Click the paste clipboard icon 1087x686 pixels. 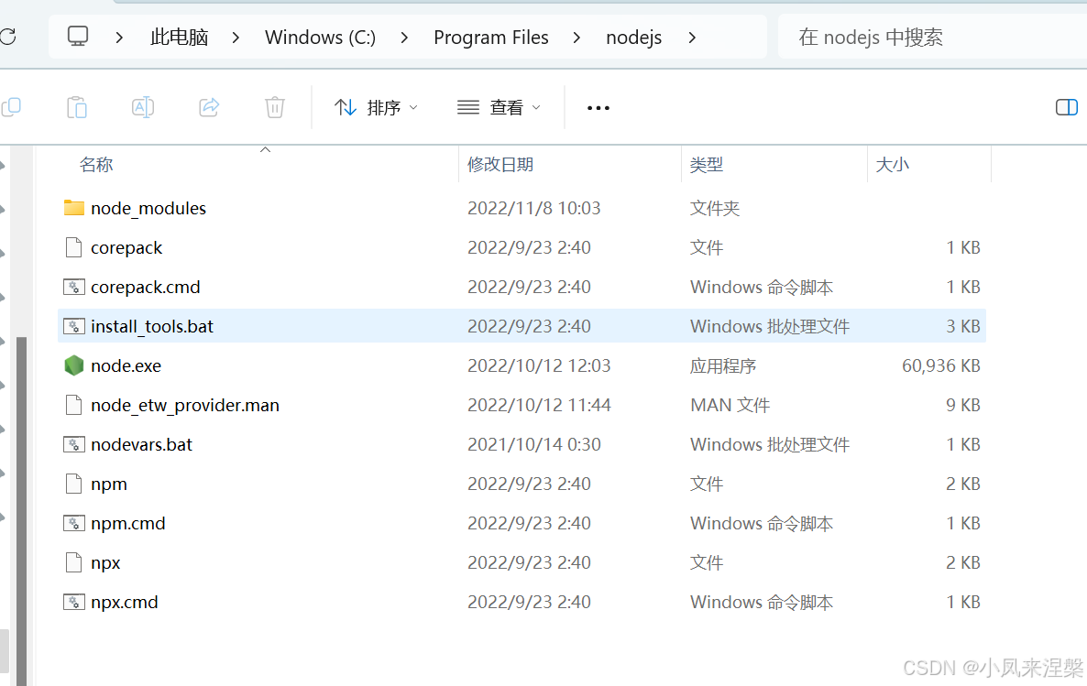pyautogui.click(x=77, y=107)
